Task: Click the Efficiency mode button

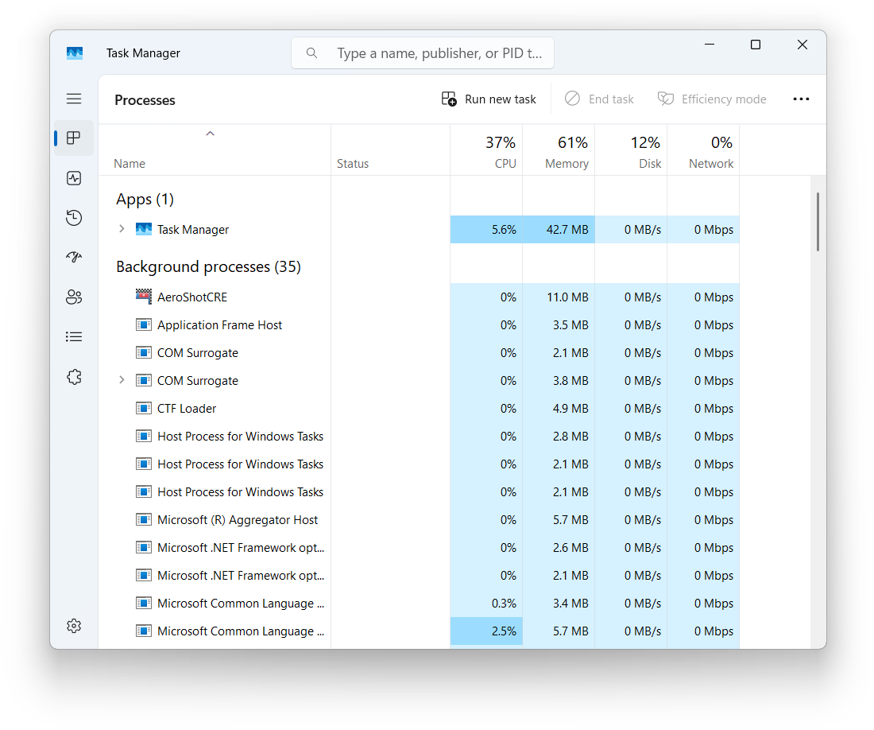Action: point(712,99)
